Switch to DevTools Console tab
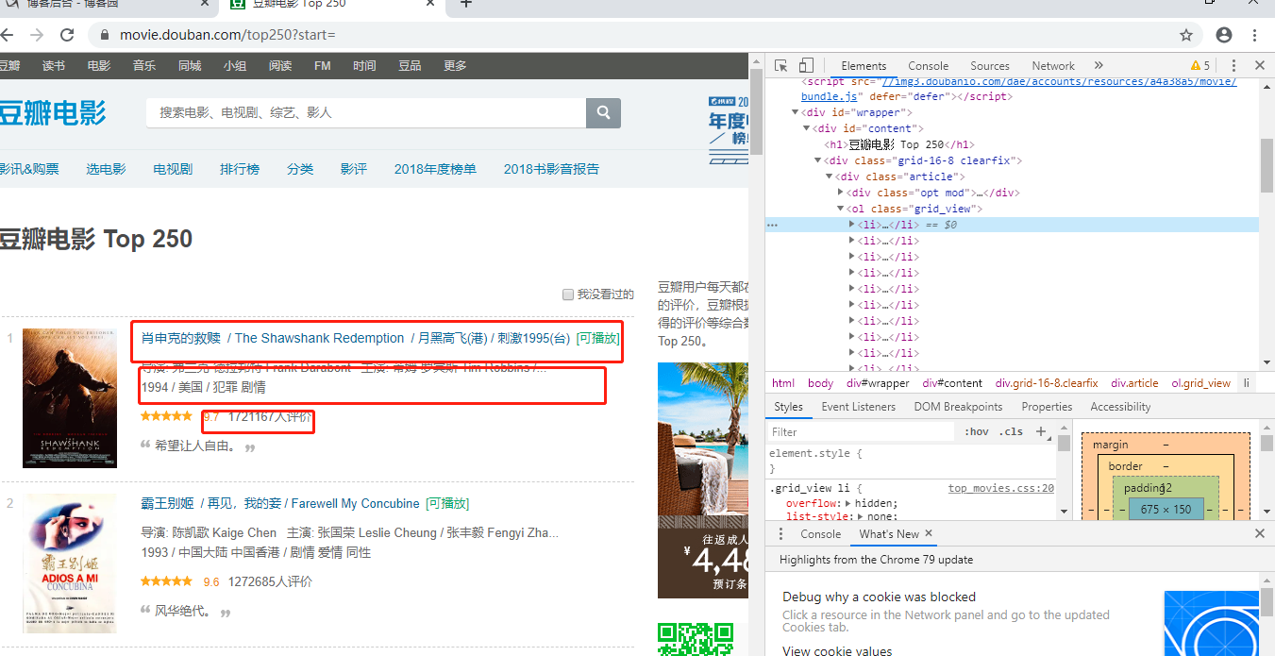 tap(929, 66)
